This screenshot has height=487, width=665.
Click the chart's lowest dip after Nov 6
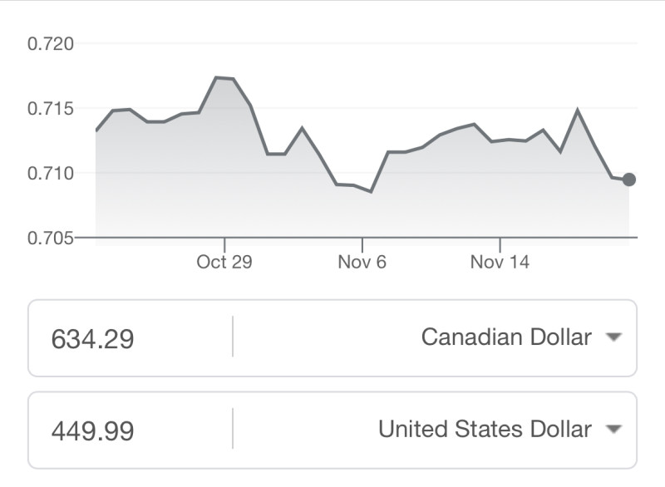coord(371,192)
